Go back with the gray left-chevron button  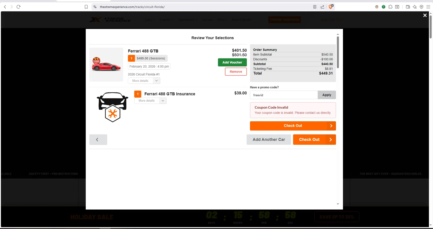[x=98, y=139]
